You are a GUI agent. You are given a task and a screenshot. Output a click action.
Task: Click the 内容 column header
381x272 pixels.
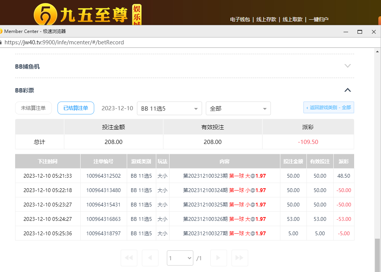(224, 161)
